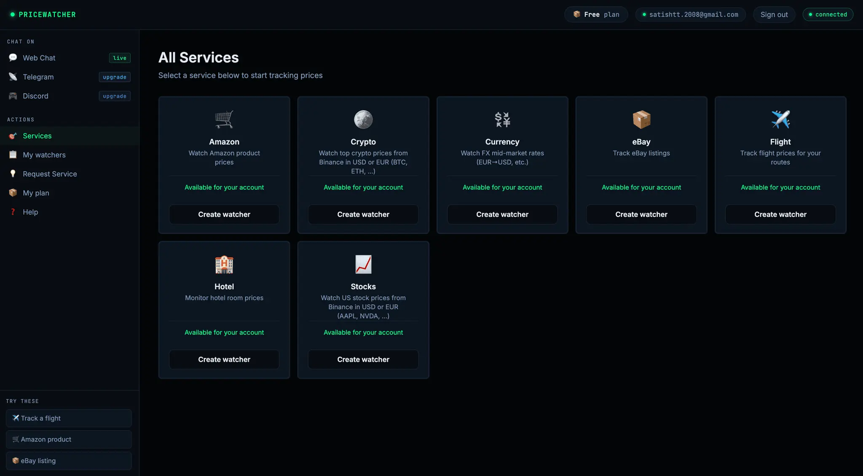Create watcher for Crypto
Screen dimensions: 863x476
363,214
